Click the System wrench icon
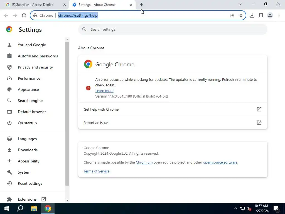 pyautogui.click(x=9, y=172)
